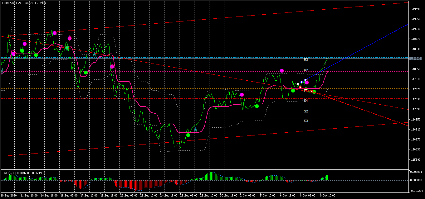
Task: Click the 24 Sep 18:00 time label
Action: coord(169,196)
